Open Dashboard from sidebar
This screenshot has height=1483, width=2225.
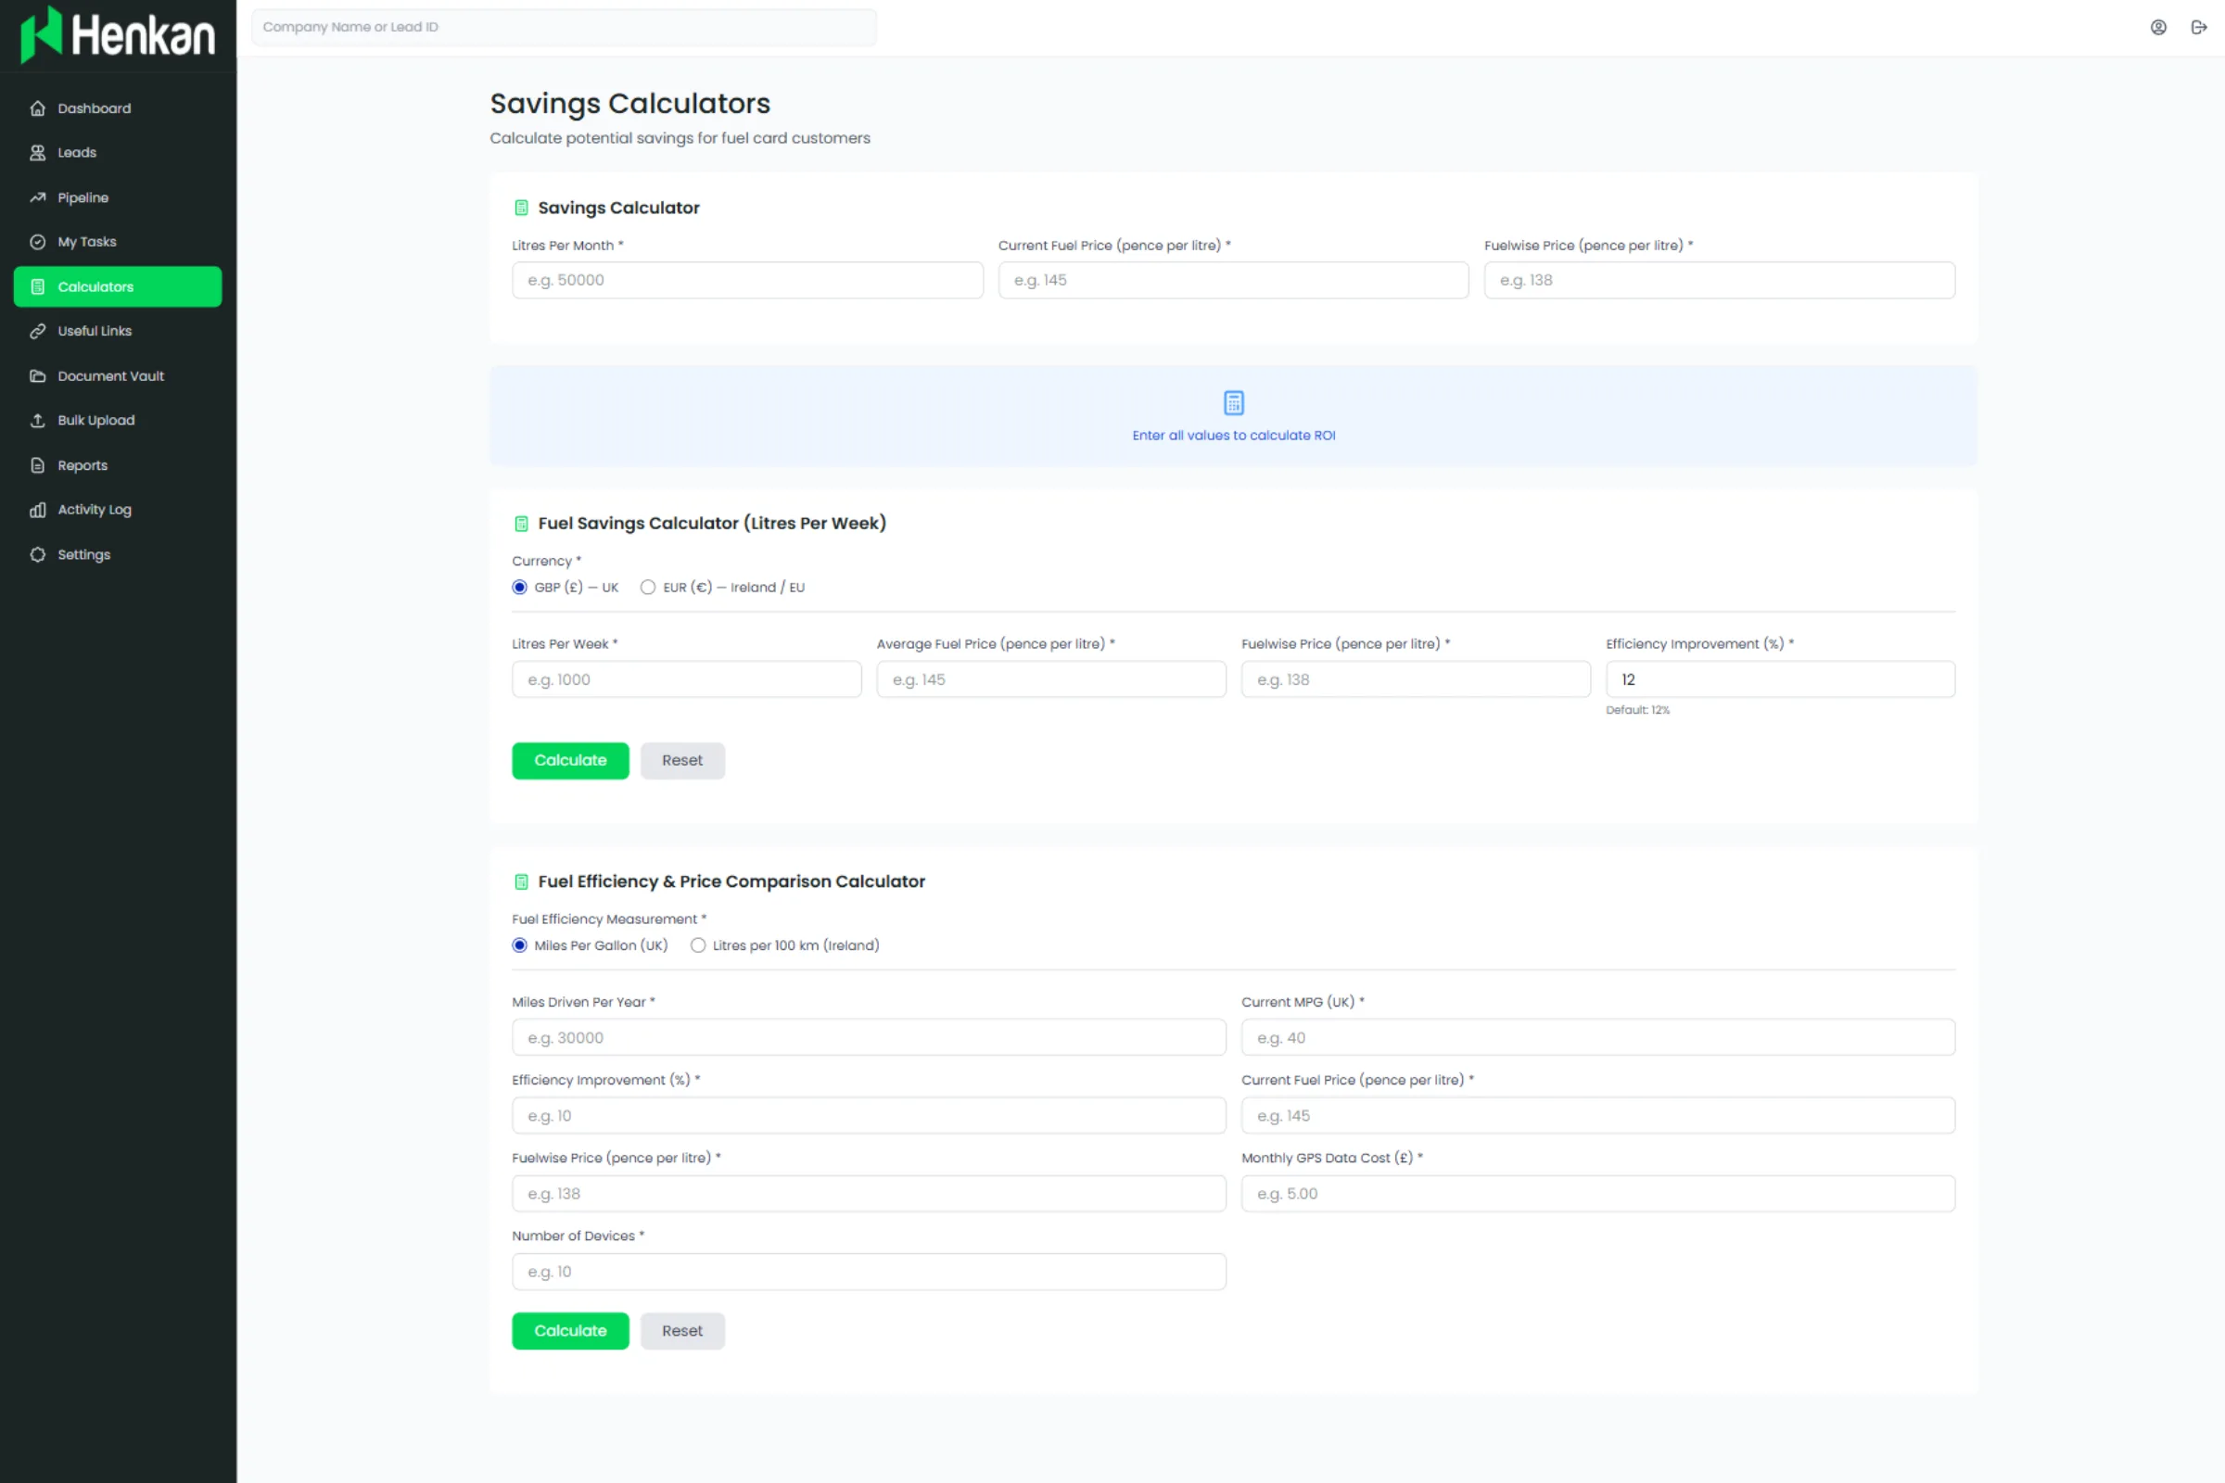94,108
